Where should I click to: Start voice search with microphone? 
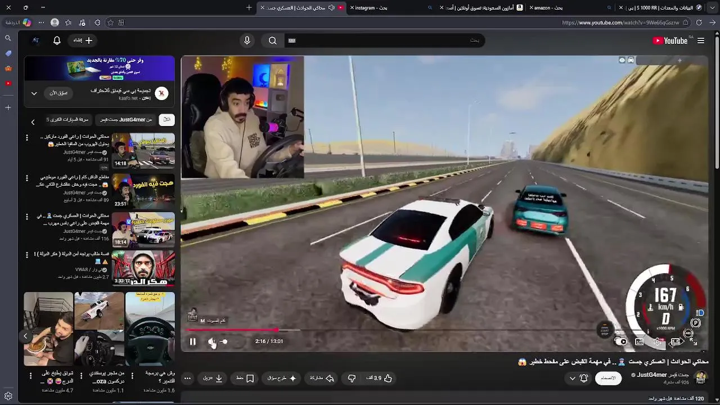(247, 40)
